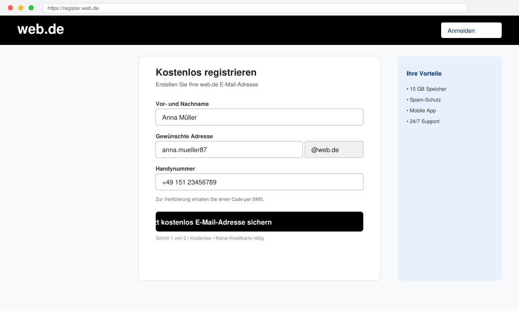
Task: Click the SMS verification hint text
Action: pyautogui.click(x=210, y=199)
